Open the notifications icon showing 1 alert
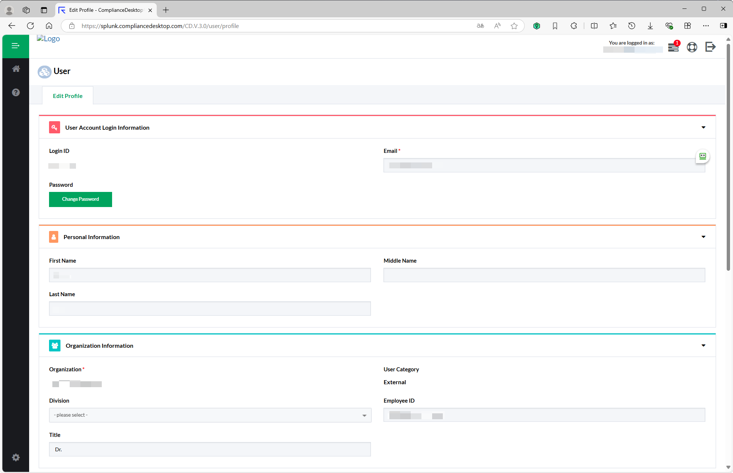Screen dimensions: 733x473 click(673, 47)
